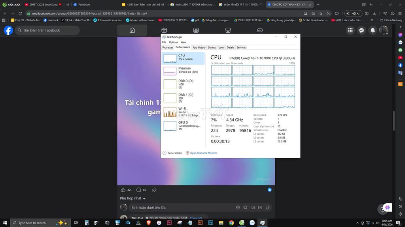Viewport: 405px width, 227px height.
Task: Attach a photo using camera icon in comment box
Action: click(x=253, y=207)
